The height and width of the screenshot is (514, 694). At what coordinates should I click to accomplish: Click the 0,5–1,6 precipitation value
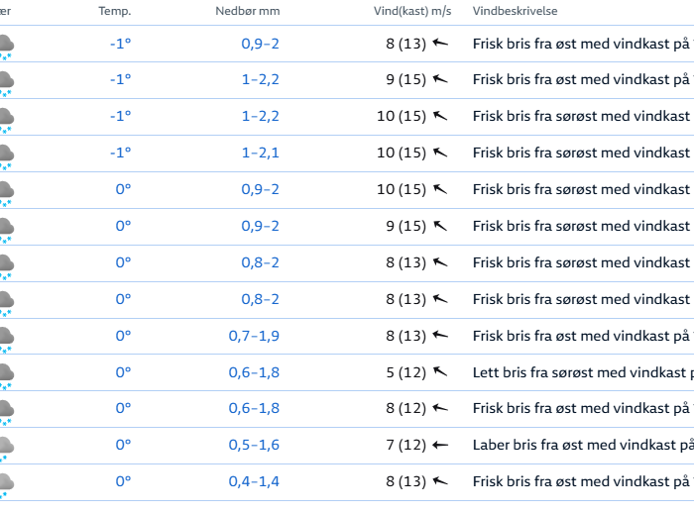point(254,445)
